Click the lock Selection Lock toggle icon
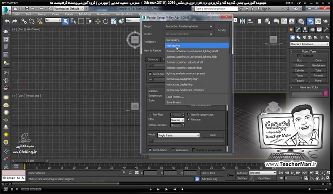Viewport: 333px width, 194px height. (130, 173)
